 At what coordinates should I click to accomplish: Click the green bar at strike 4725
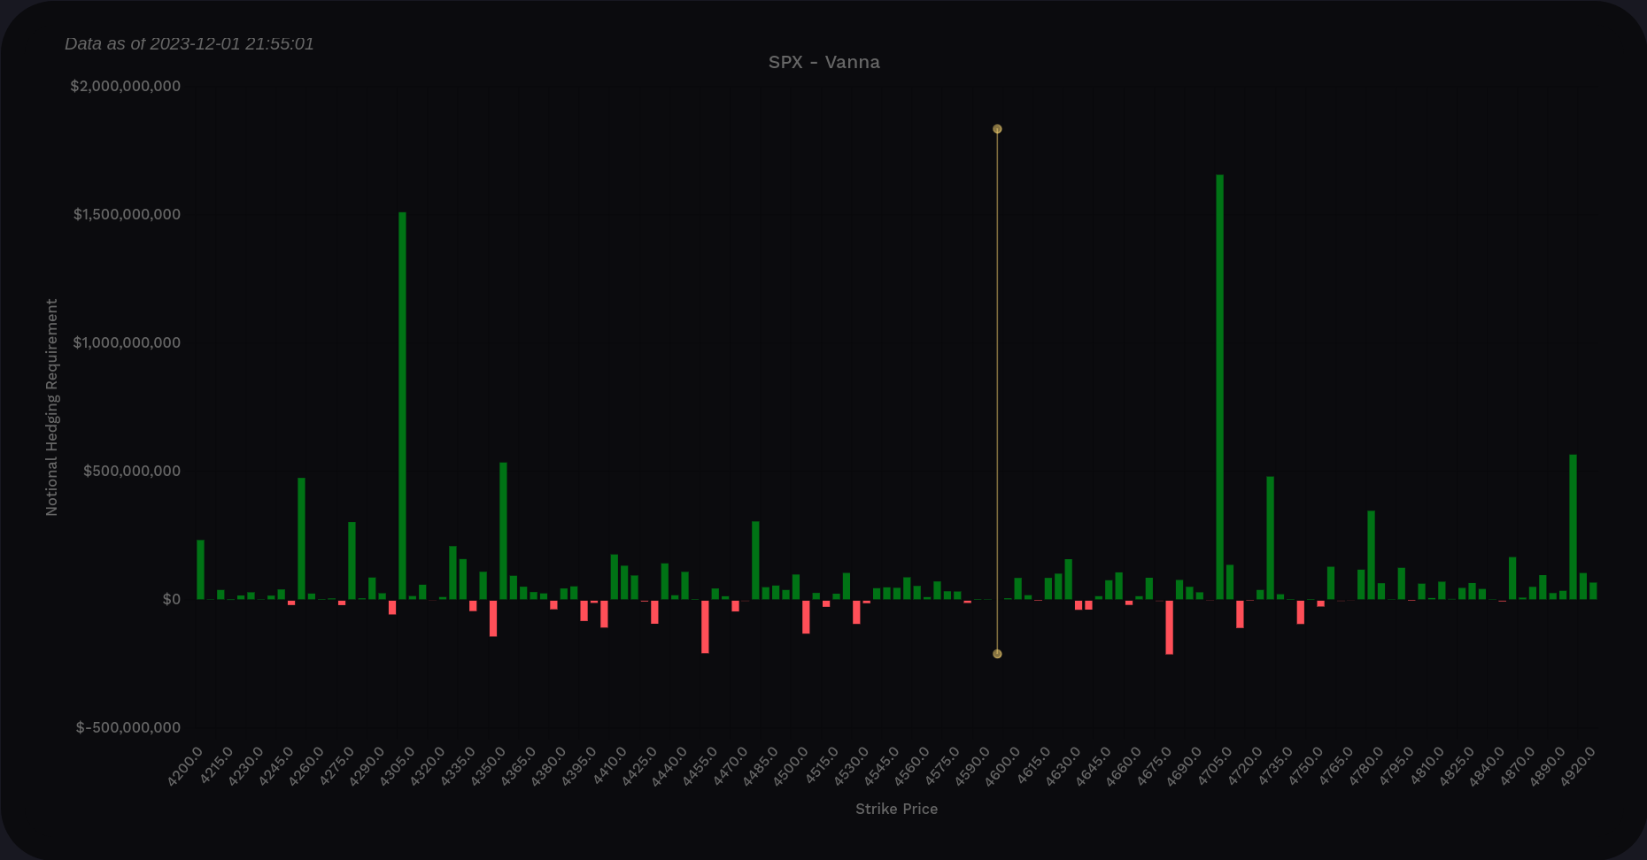pyautogui.click(x=1270, y=538)
